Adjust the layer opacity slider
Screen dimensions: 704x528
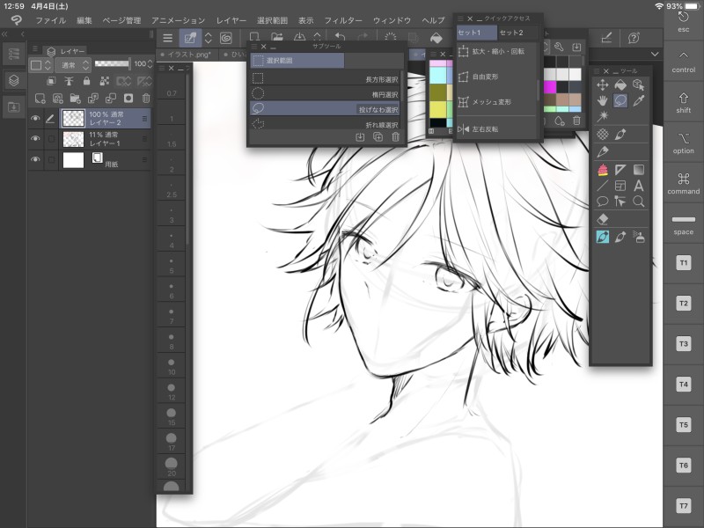point(113,63)
